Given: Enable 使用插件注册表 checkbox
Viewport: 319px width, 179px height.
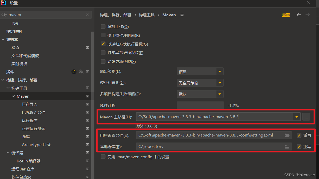Looking at the screenshot, I should point(103,35).
